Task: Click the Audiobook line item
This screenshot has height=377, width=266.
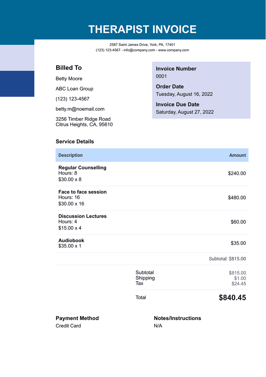Action: pyautogui.click(x=71, y=240)
